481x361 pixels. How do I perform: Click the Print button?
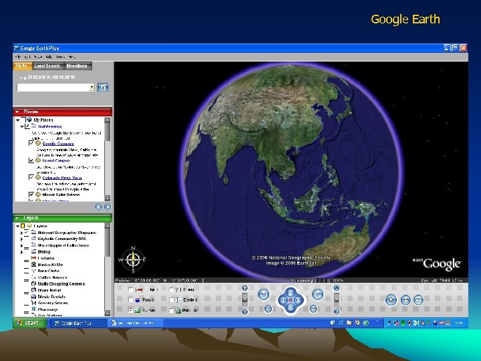[406, 300]
